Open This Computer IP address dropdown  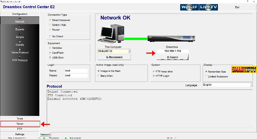(129, 51)
